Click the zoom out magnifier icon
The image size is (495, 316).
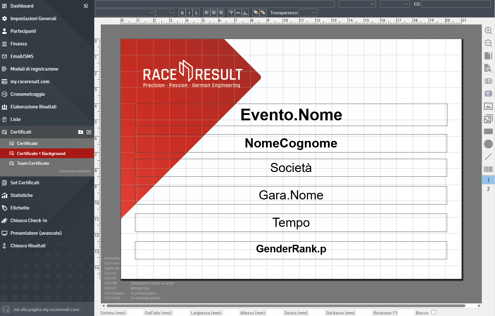pos(488,43)
